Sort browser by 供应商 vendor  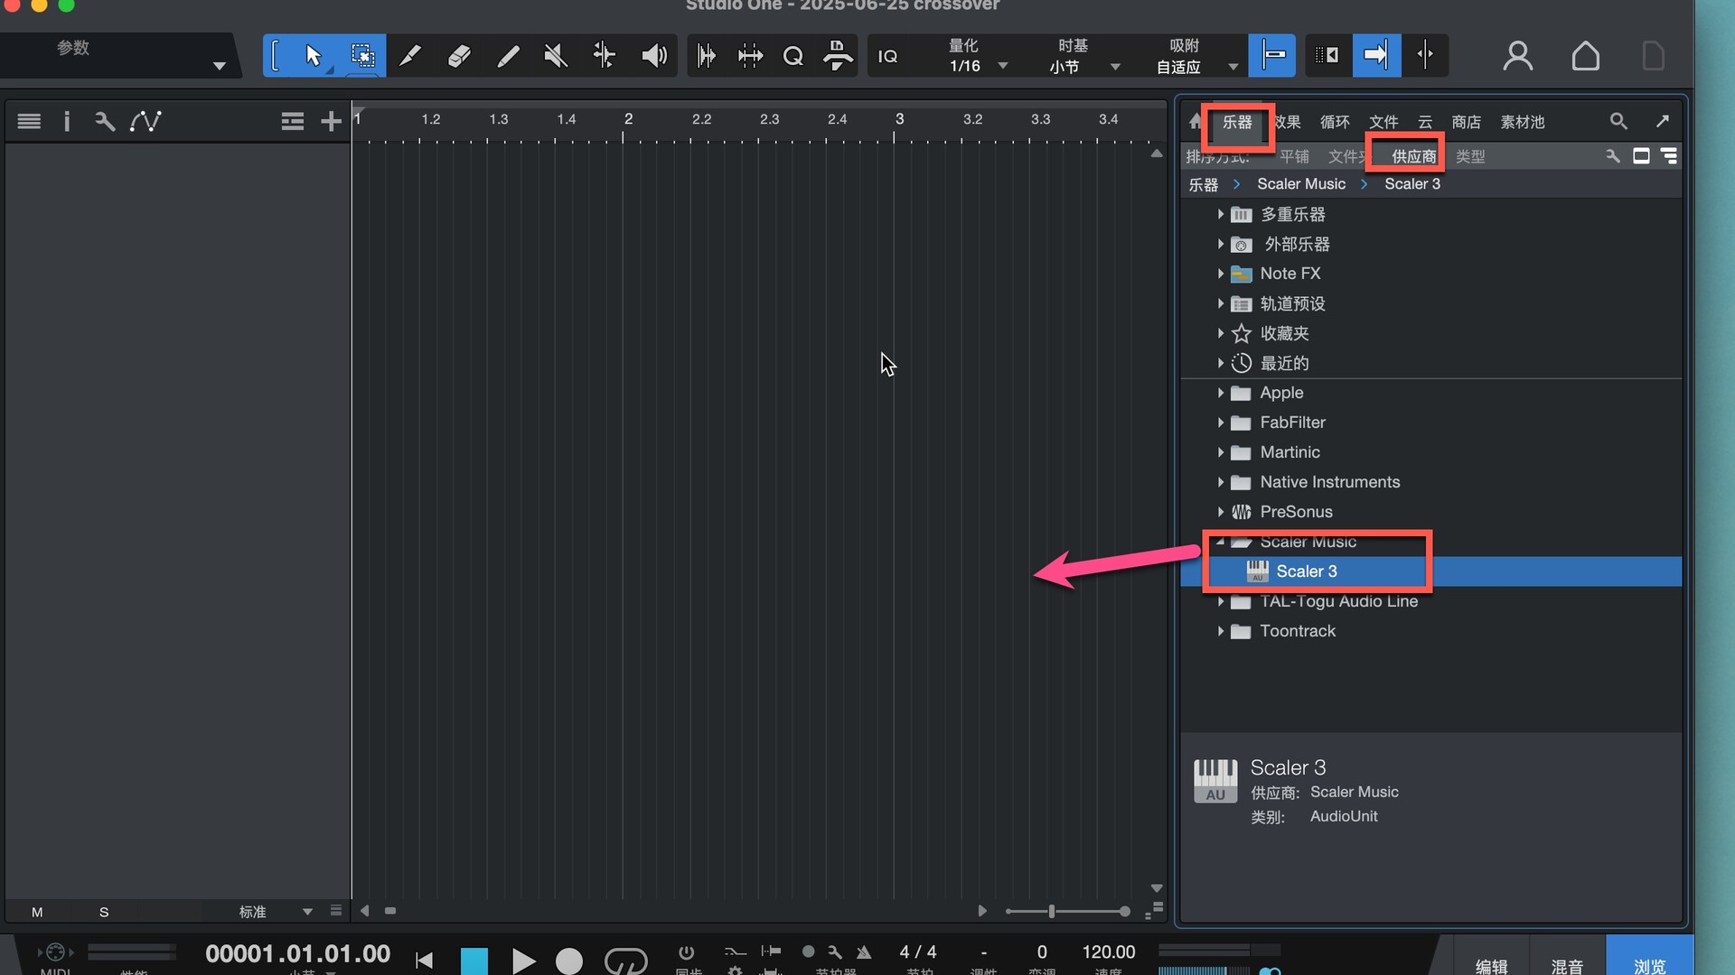1414,157
